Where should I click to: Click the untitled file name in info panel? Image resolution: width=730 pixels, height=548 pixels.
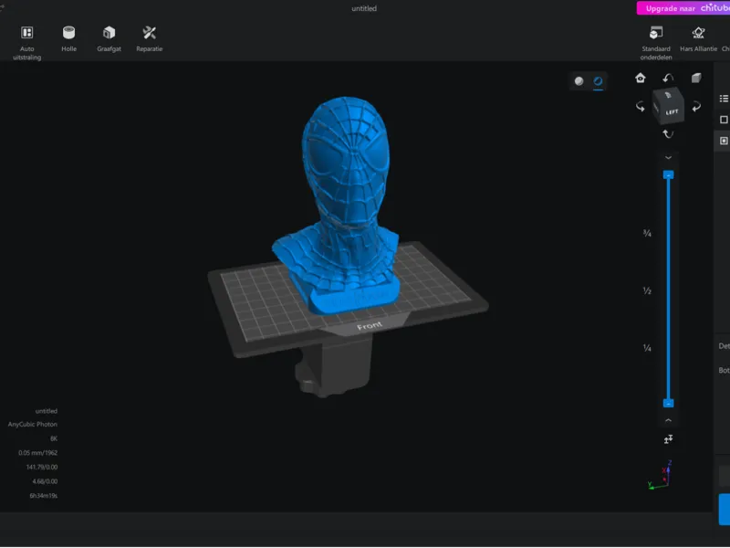coord(47,411)
